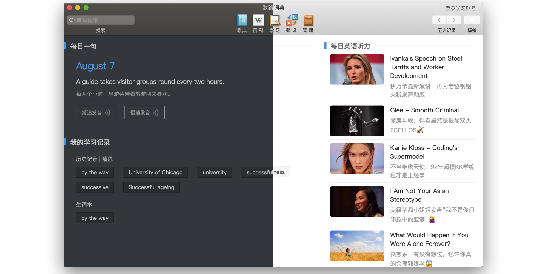Screen dimensions: 548x274
Task: Open 生词本 vocabulary notebook label
Action: tap(84, 205)
